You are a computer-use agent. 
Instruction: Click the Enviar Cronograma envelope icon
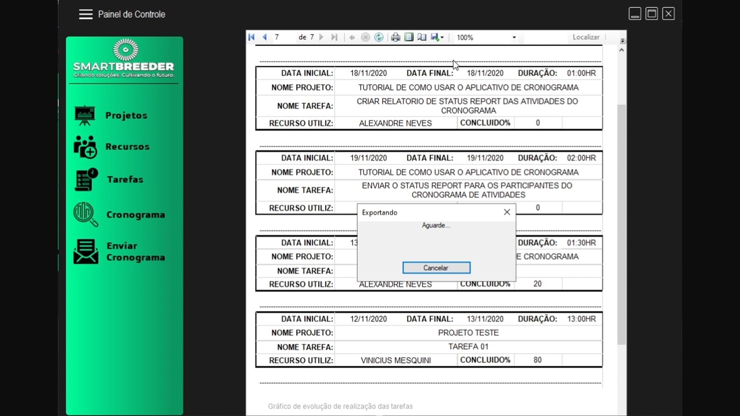pyautogui.click(x=86, y=251)
